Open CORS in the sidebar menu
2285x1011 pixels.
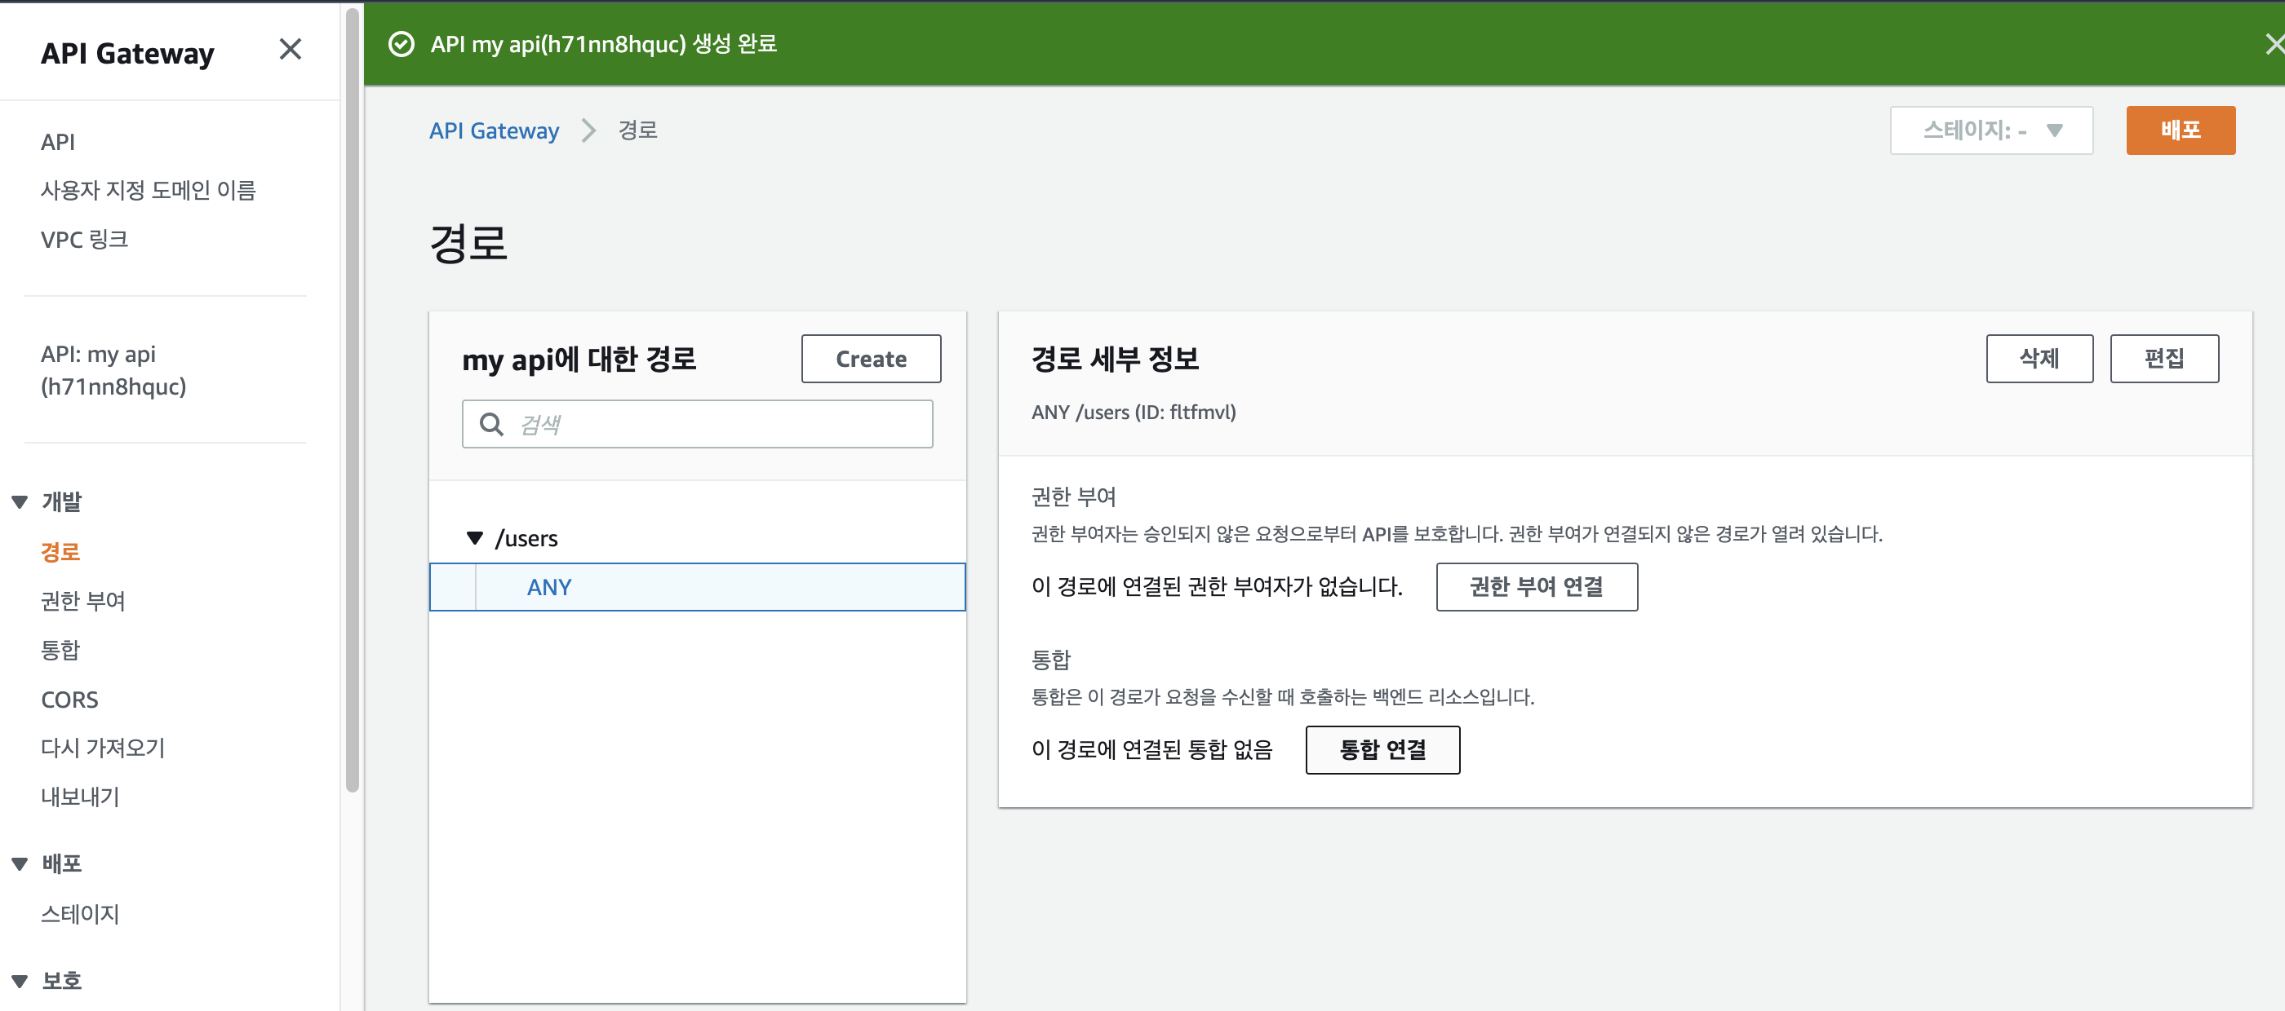click(69, 699)
